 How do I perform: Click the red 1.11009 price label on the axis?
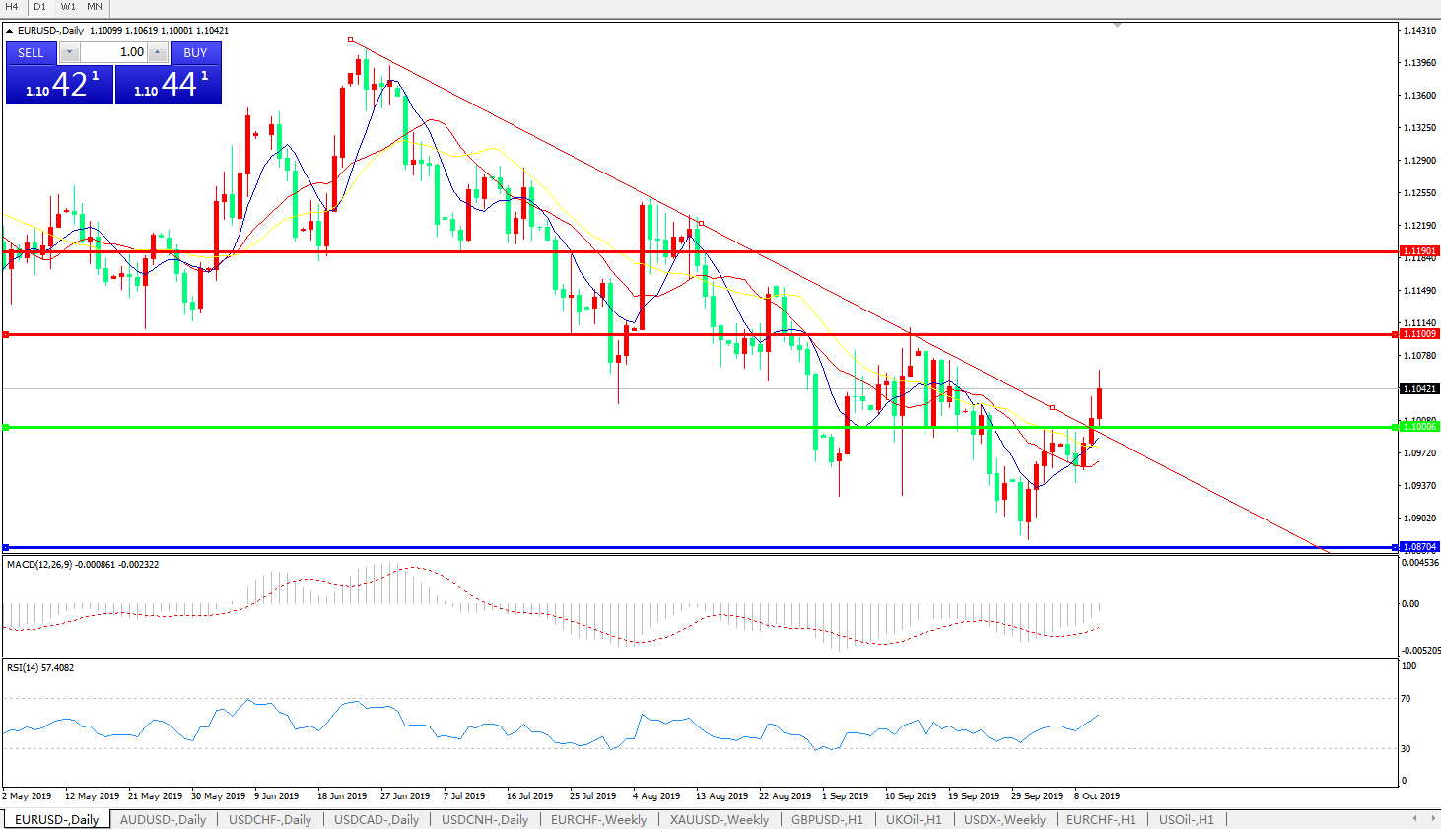[1419, 334]
